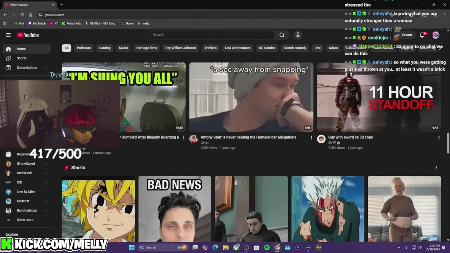The width and height of the screenshot is (450, 253).
Task: Open File Explorer from the taskbar
Action: 225,247
